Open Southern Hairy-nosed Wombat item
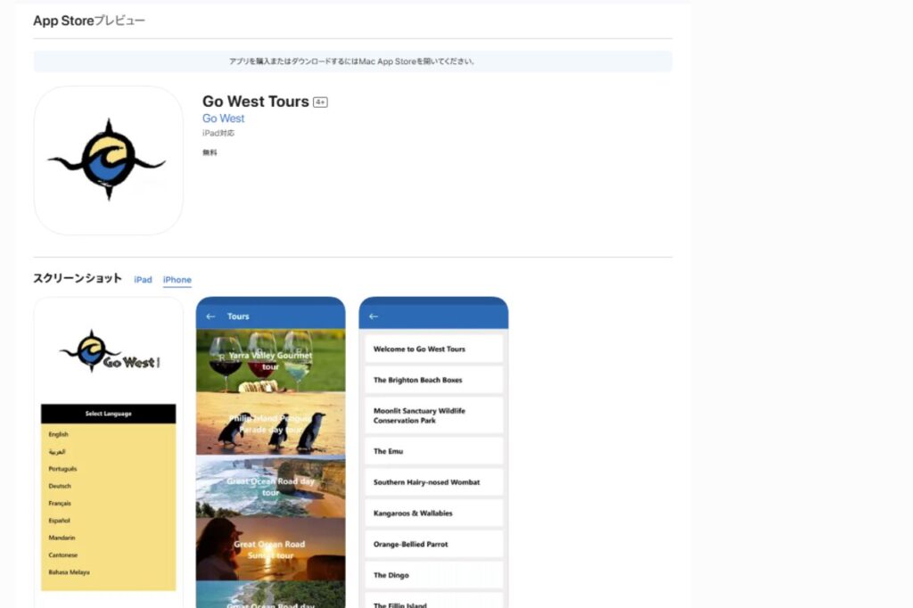The height and width of the screenshot is (608, 913). 434,482
